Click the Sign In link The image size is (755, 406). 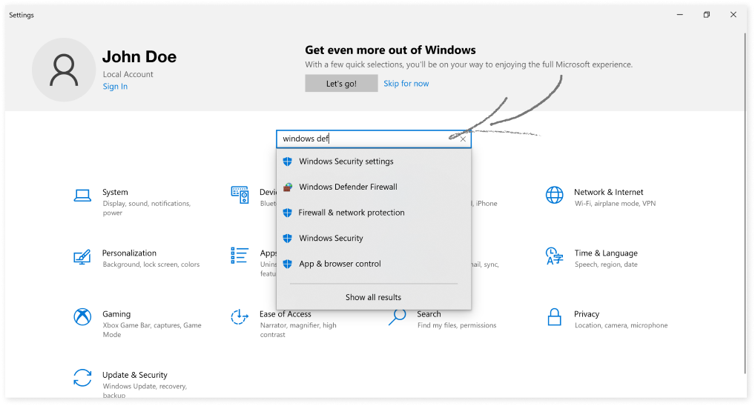click(x=115, y=87)
